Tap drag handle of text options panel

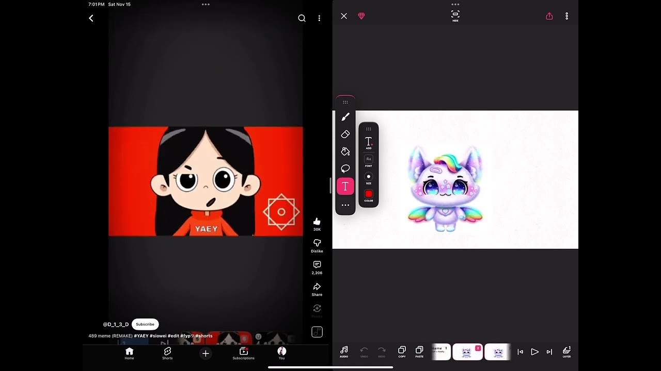[x=369, y=129]
